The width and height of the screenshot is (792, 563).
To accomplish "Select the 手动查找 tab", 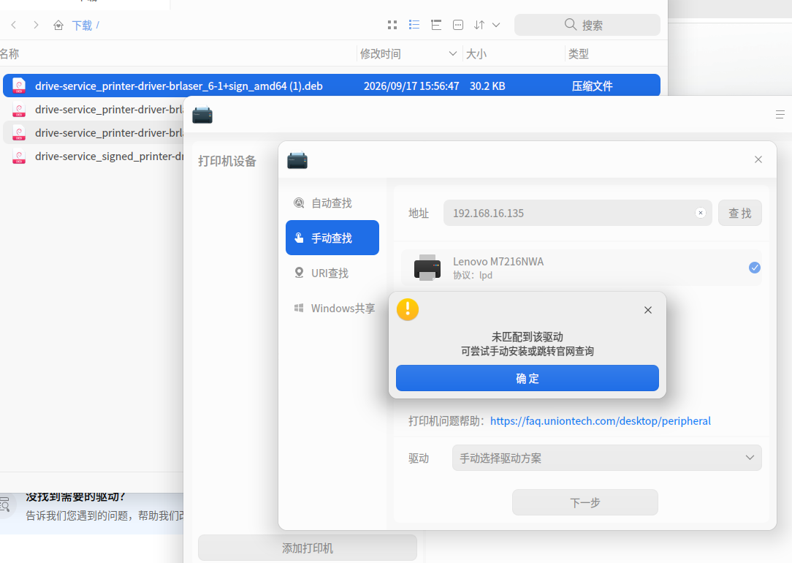I will (x=332, y=238).
